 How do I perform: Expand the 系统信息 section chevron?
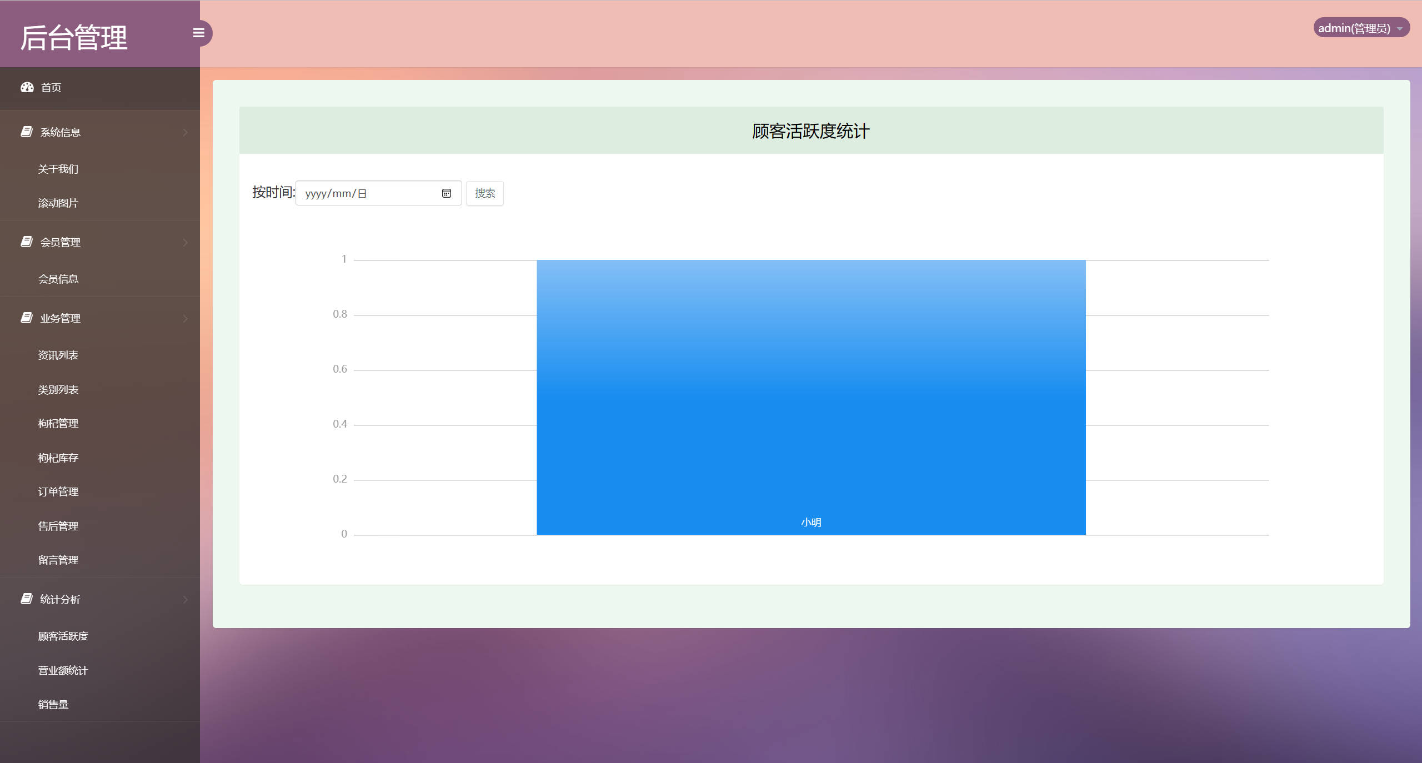pyautogui.click(x=185, y=132)
